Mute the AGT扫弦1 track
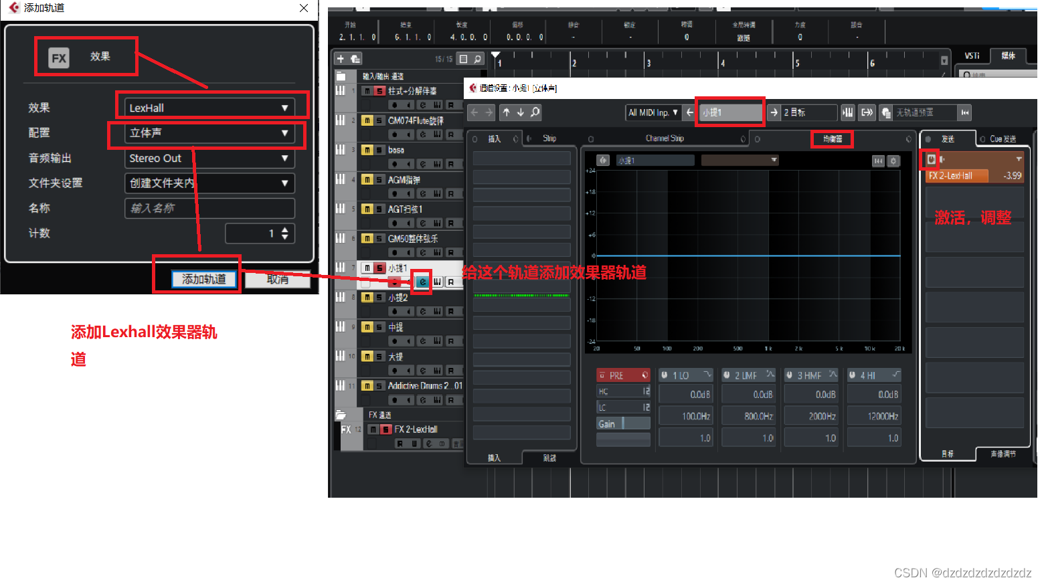 (367, 209)
